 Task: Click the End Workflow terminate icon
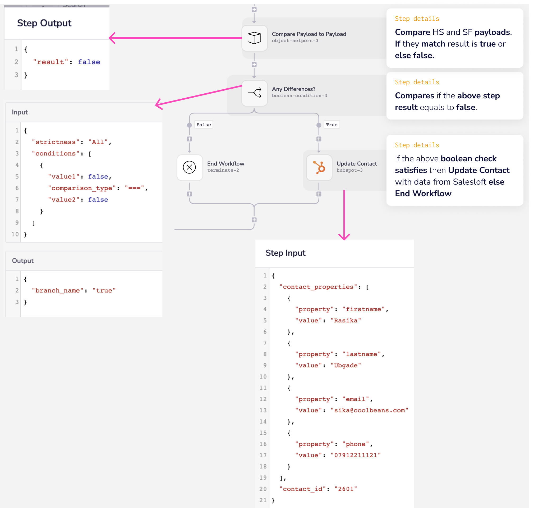click(189, 167)
